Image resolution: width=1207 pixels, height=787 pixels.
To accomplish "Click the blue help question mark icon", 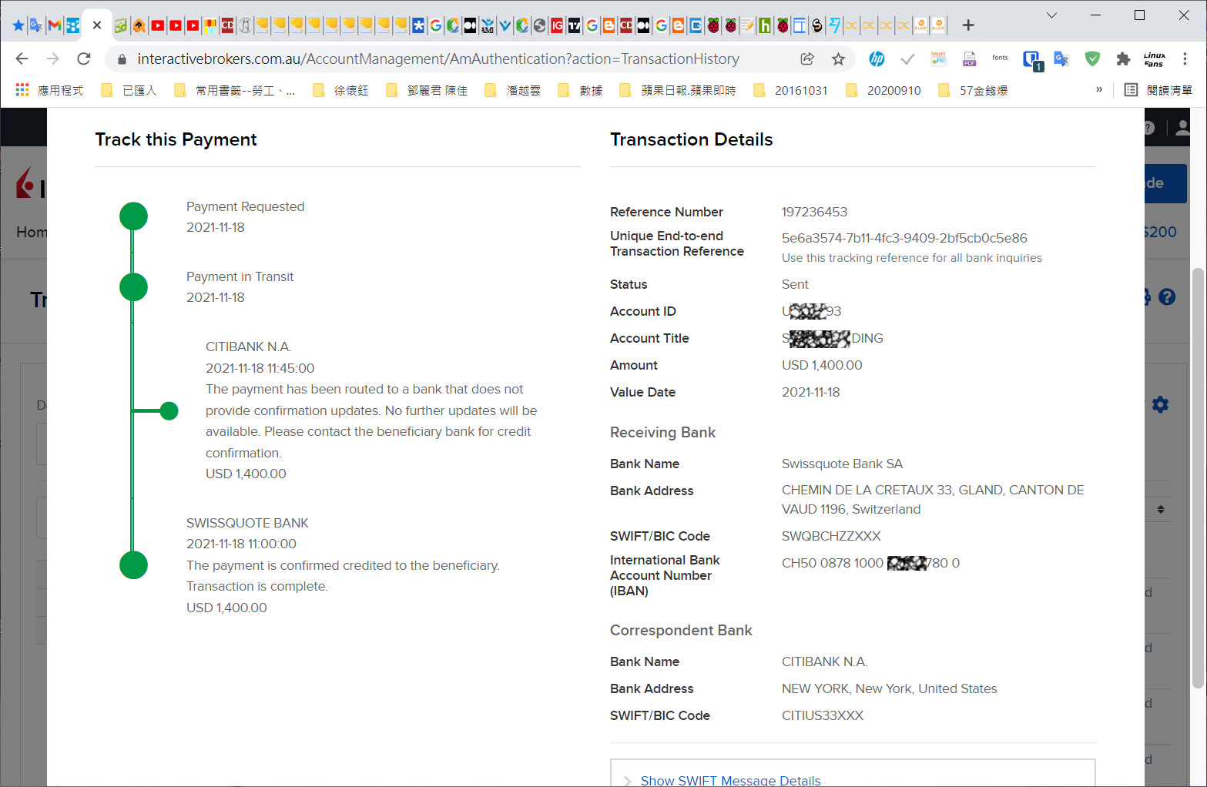I will click(x=1167, y=296).
